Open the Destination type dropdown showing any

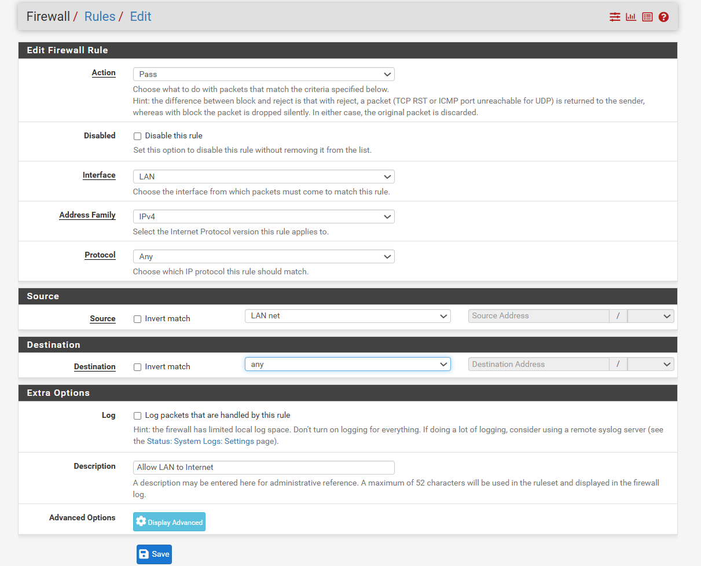(347, 365)
